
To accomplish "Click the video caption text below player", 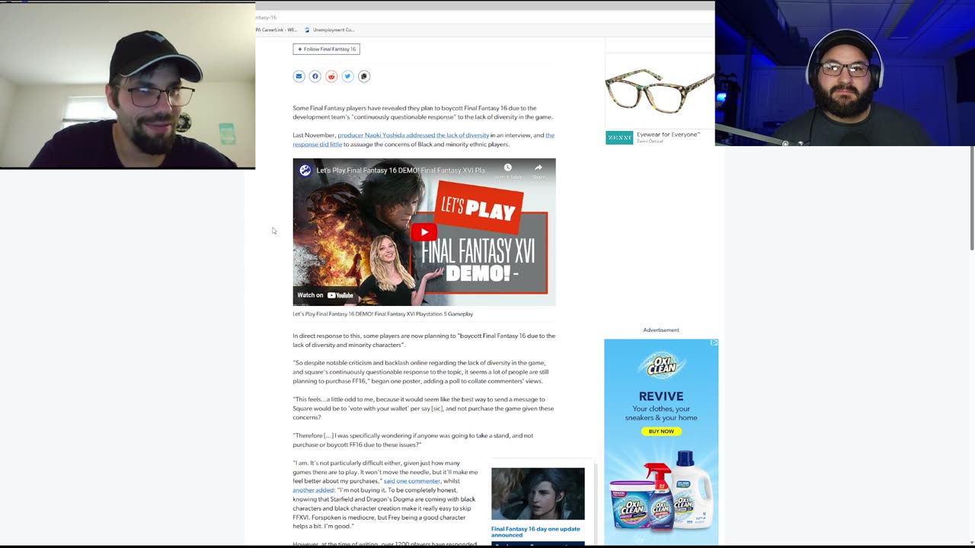I will click(383, 314).
